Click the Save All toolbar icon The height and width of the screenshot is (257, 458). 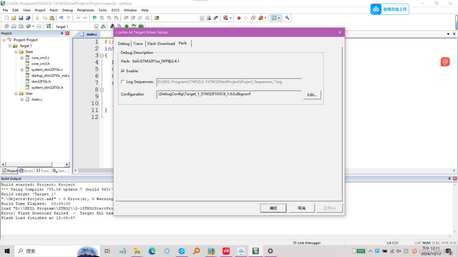coord(28,18)
